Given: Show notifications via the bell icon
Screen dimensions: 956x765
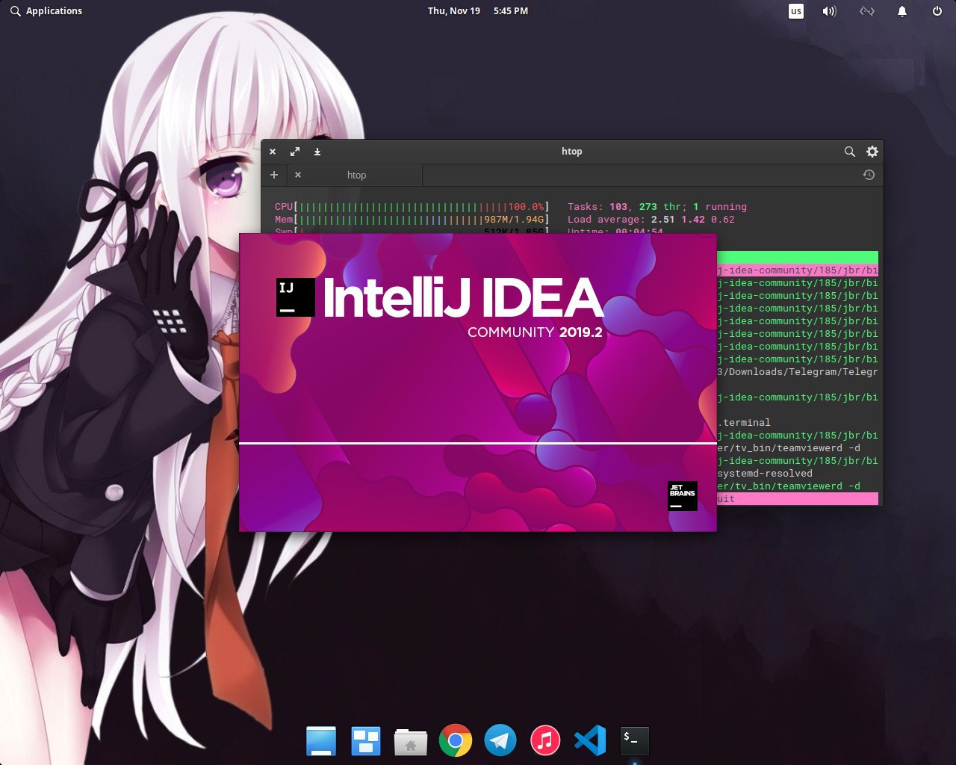Looking at the screenshot, I should tap(902, 11).
